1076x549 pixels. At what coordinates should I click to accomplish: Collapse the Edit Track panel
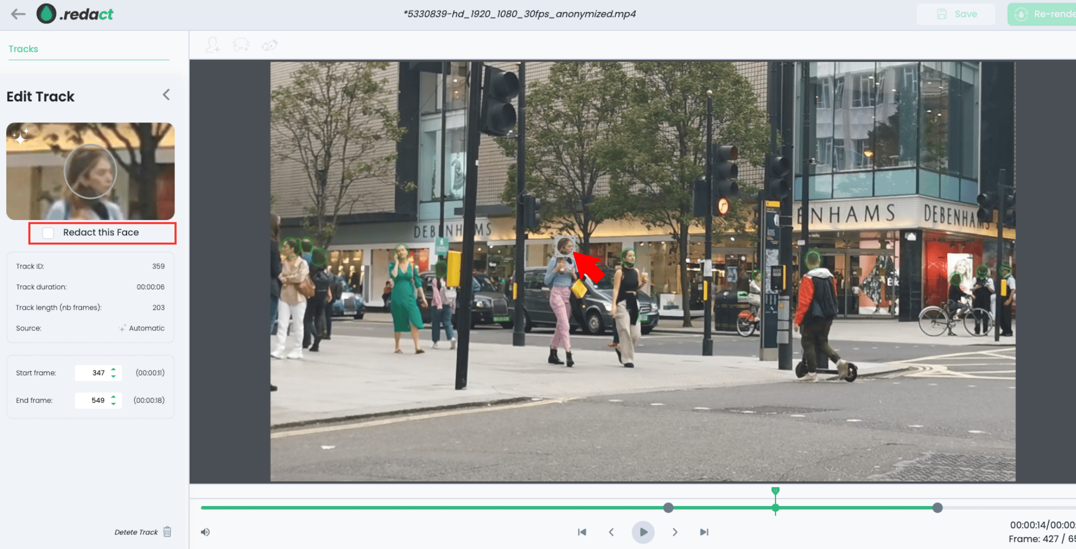tap(166, 95)
